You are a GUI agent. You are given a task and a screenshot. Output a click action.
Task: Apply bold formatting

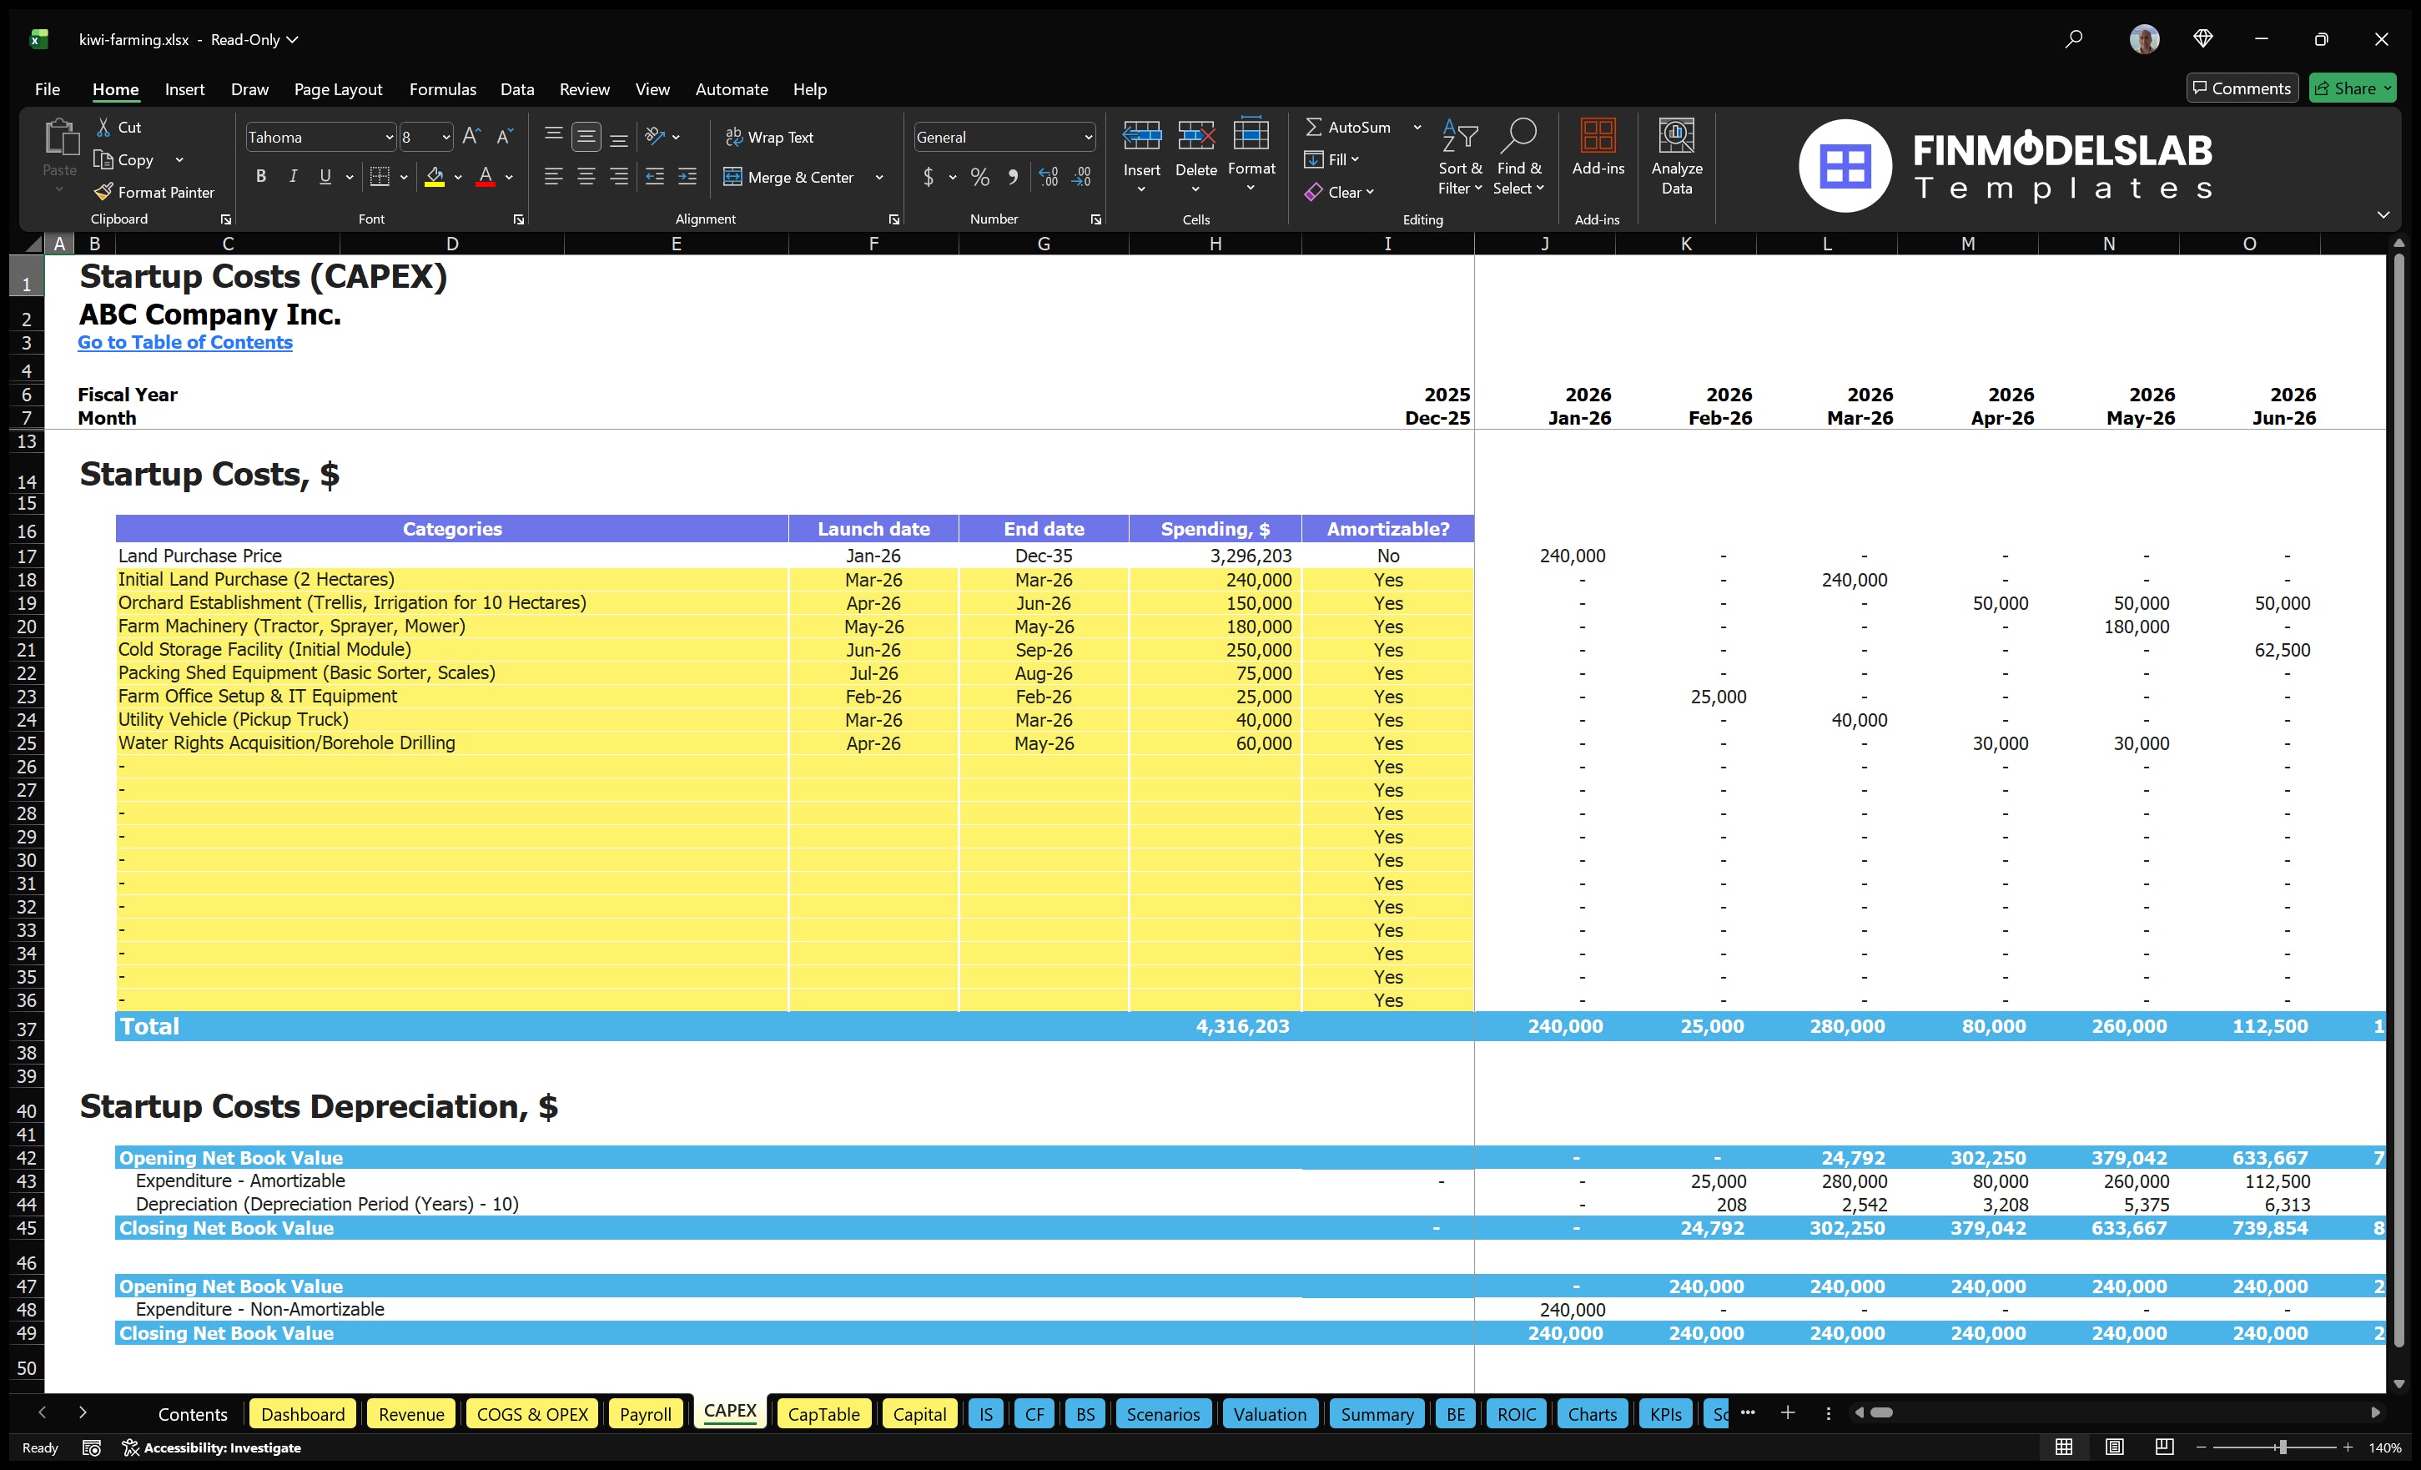[260, 177]
